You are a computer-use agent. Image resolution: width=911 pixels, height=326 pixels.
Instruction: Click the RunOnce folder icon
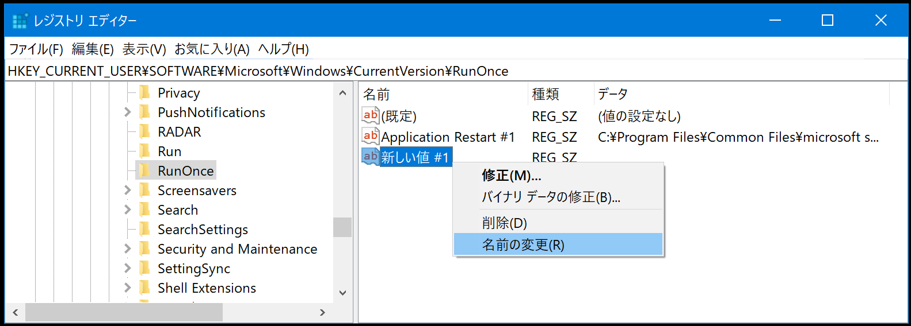coord(145,170)
